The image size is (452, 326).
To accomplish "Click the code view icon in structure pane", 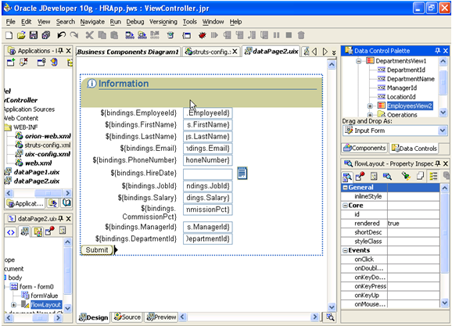I will click(x=11, y=232).
